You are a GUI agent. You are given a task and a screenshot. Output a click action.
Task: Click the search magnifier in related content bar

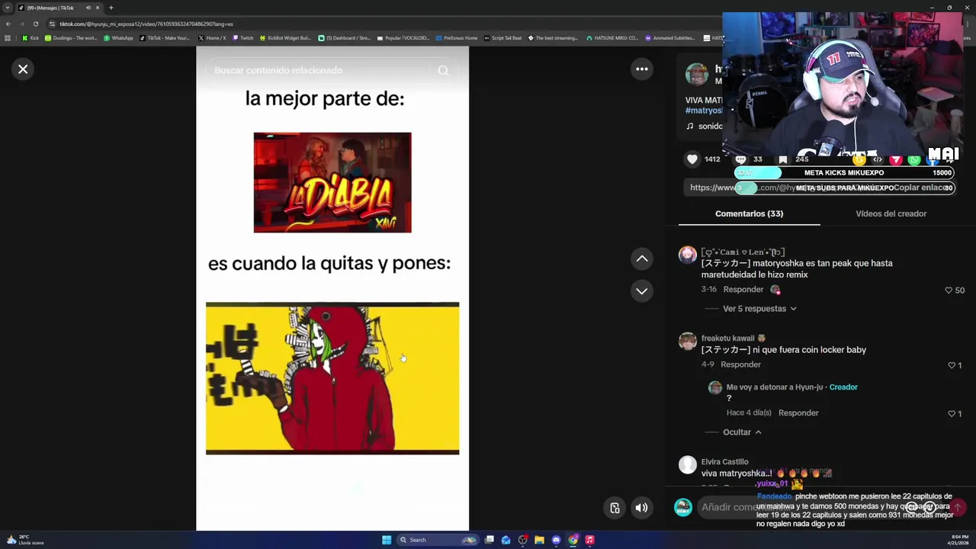tap(443, 70)
